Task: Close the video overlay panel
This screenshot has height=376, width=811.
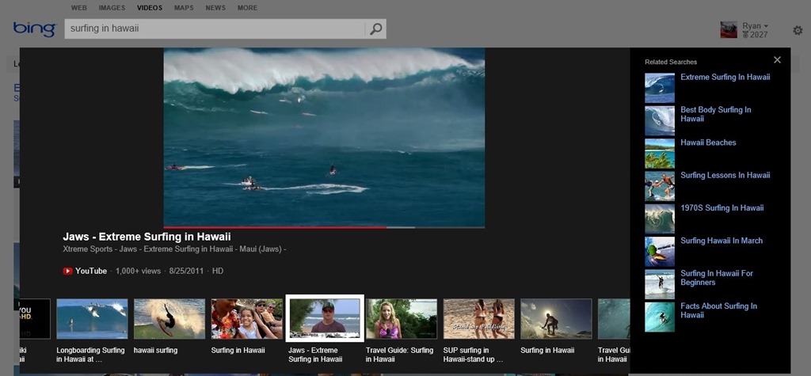Action: tap(777, 60)
